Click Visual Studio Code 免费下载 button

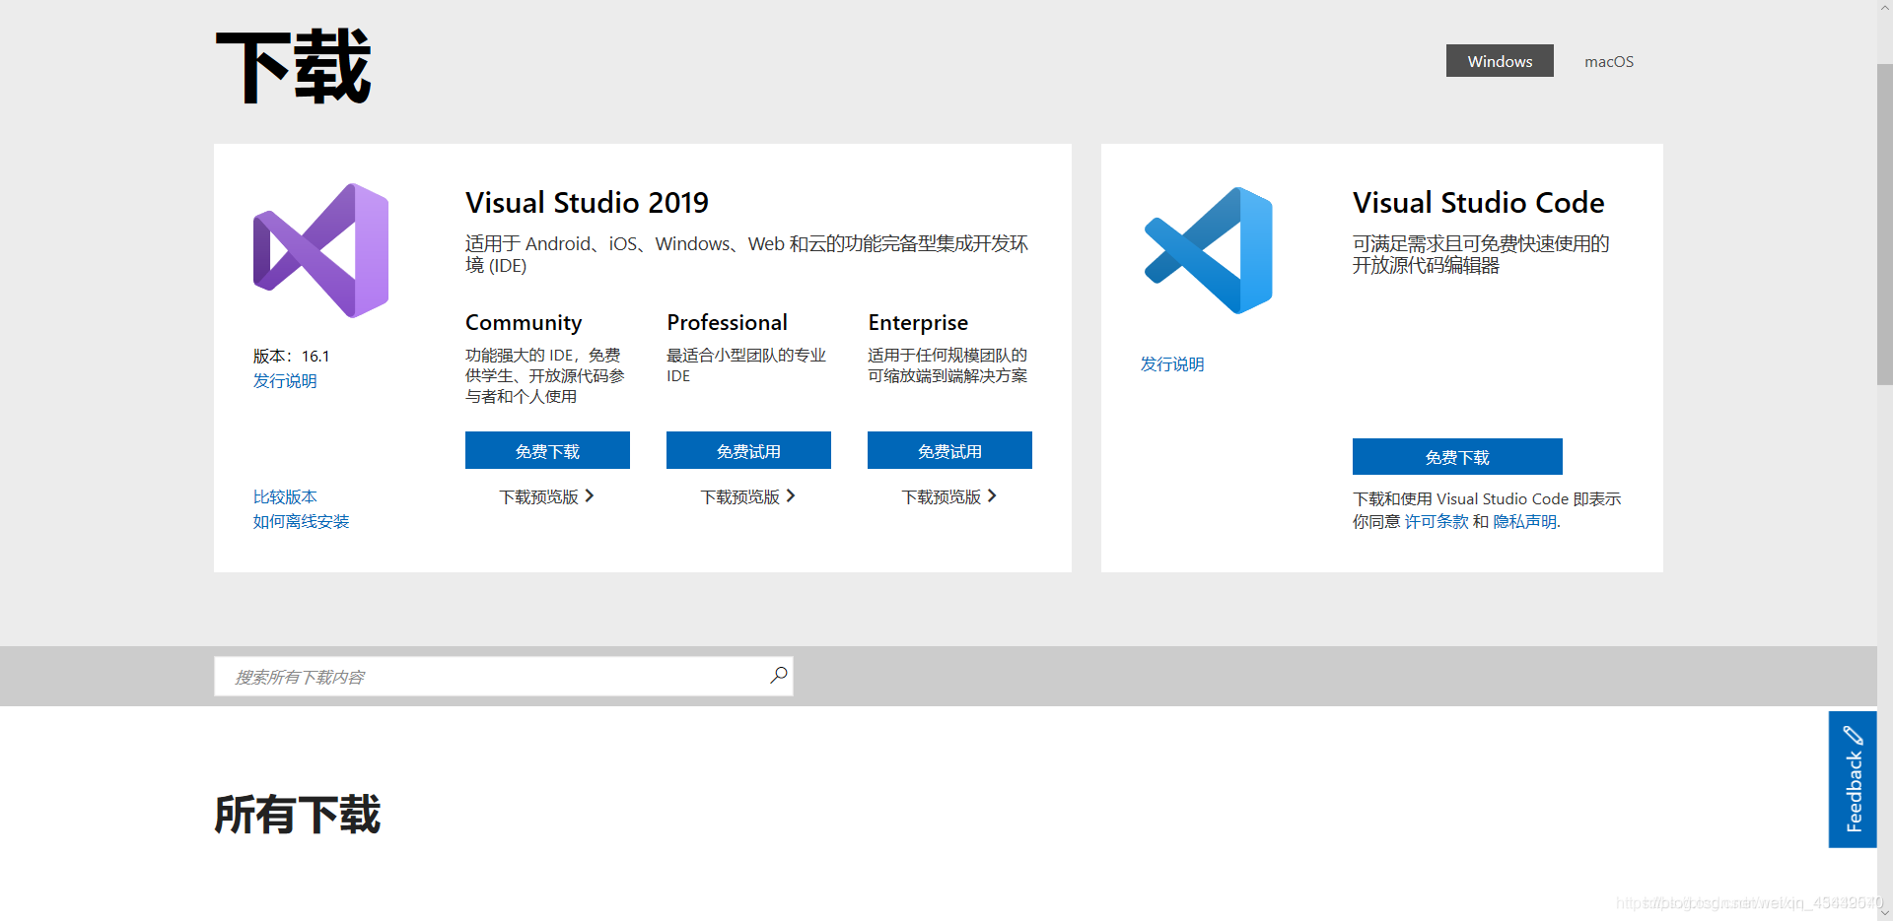pyautogui.click(x=1457, y=457)
